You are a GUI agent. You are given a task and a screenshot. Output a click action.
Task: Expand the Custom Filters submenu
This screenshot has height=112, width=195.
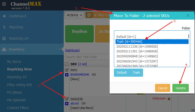[60, 108]
